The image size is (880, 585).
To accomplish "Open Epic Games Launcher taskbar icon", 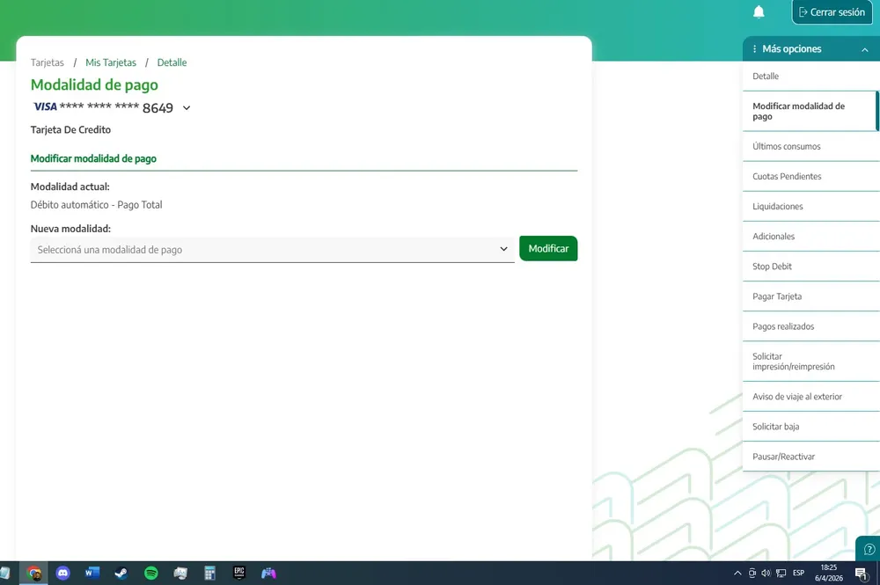I will (239, 573).
